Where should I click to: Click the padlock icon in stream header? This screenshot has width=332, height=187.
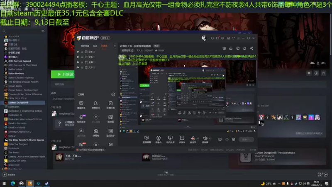click(231, 48)
